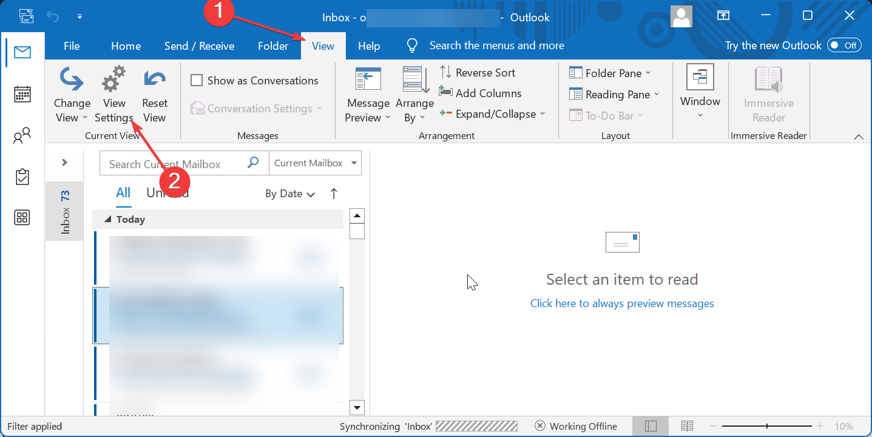Switch to the Folder tab
This screenshot has width=872, height=437.
273,46
